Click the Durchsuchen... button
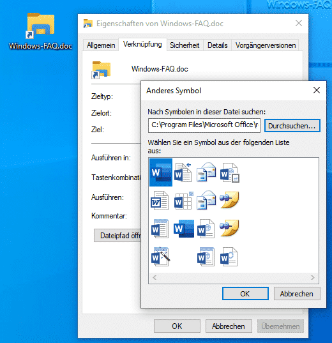Screen dimensions: 332x343 click(292, 126)
